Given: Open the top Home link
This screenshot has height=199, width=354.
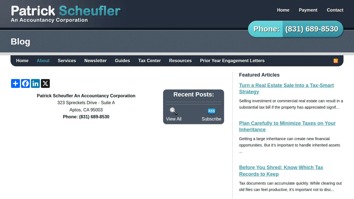Looking at the screenshot, I should coord(283,10).
